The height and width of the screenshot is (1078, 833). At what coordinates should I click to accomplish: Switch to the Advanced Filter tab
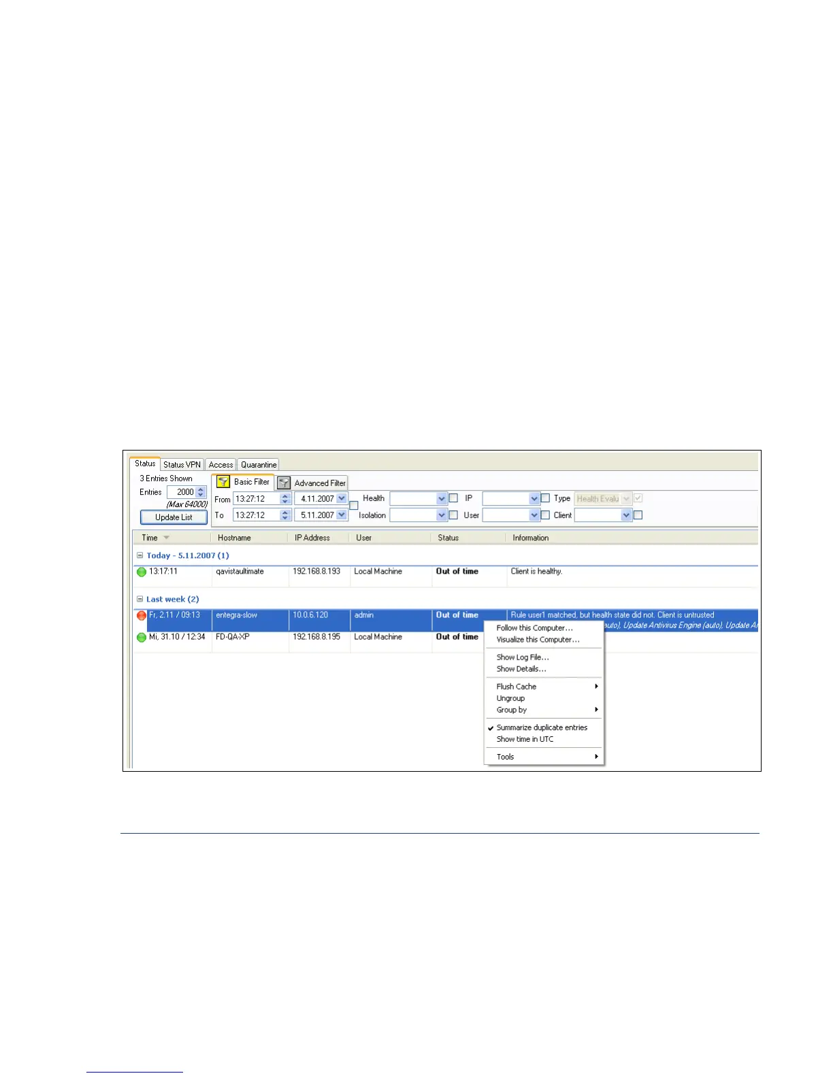coord(312,483)
